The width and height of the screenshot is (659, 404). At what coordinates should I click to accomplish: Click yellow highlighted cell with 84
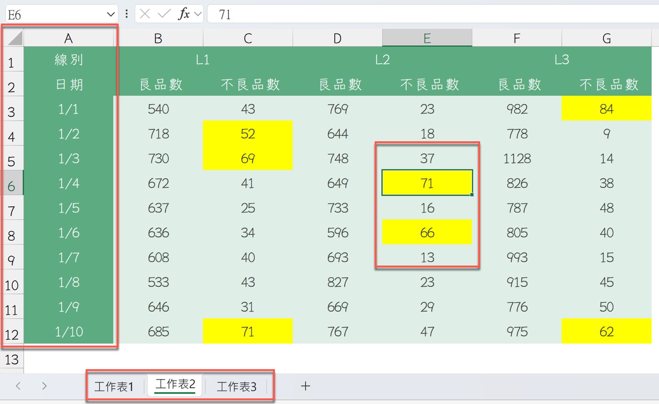point(606,109)
